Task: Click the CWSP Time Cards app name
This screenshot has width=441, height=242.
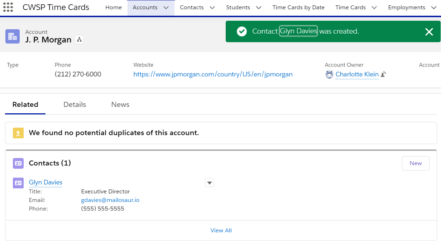Action: [x=56, y=8]
